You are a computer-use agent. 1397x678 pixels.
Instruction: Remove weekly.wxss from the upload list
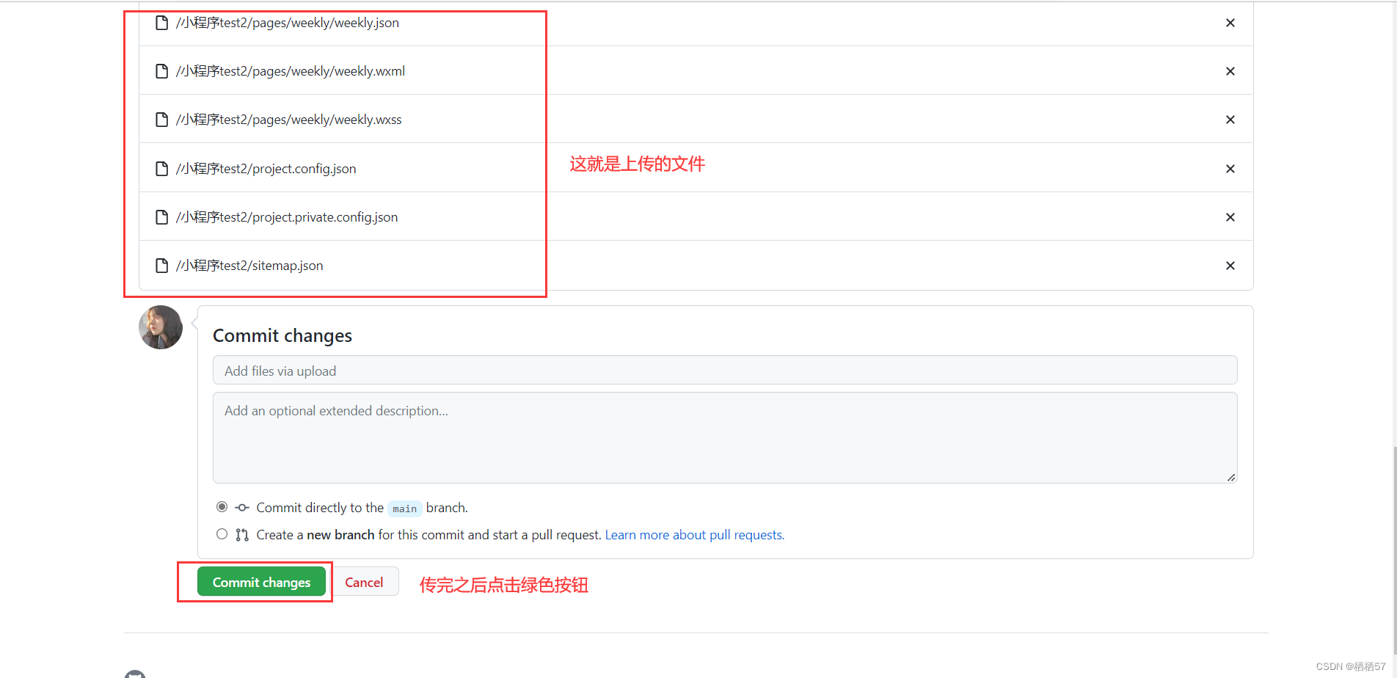[x=1230, y=120]
